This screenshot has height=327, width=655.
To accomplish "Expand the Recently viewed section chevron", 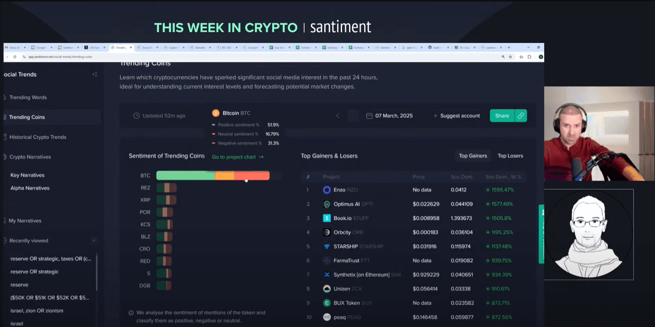I will tap(94, 240).
